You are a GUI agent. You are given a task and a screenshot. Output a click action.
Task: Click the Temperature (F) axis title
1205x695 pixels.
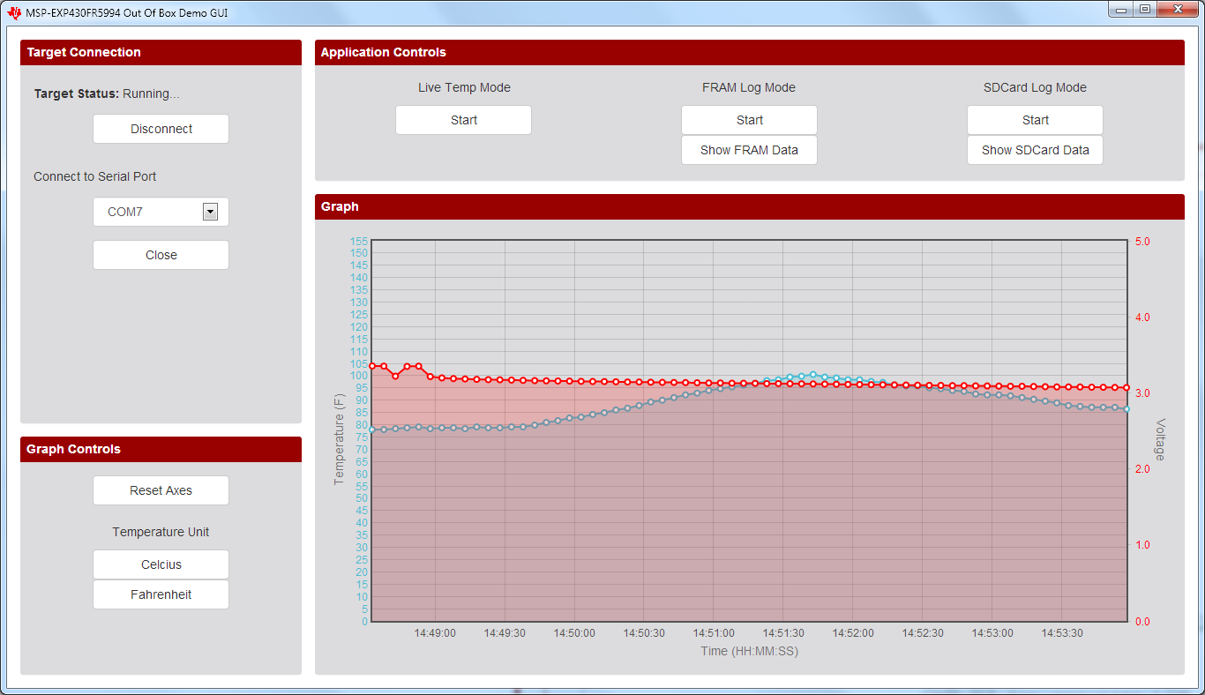pyautogui.click(x=339, y=438)
